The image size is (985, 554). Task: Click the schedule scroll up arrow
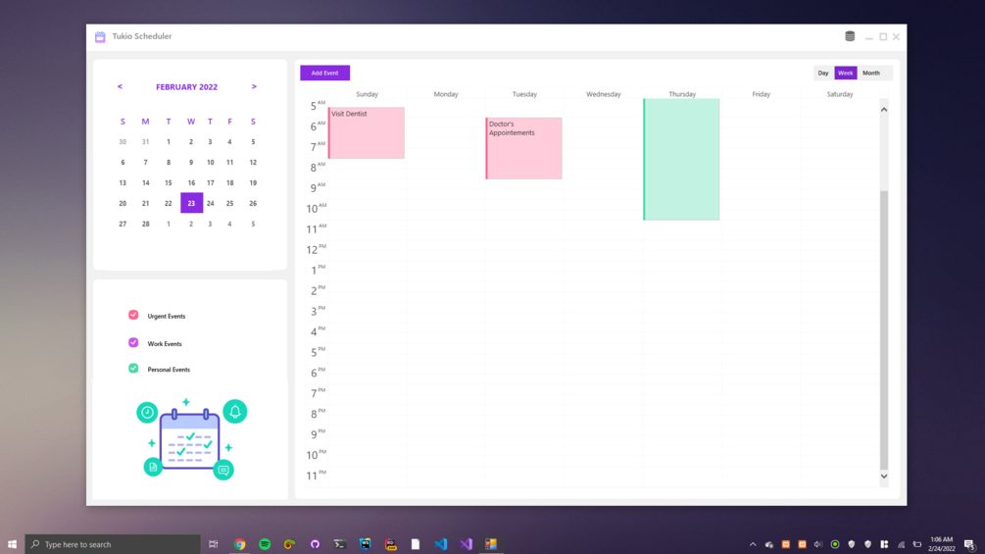(884, 109)
